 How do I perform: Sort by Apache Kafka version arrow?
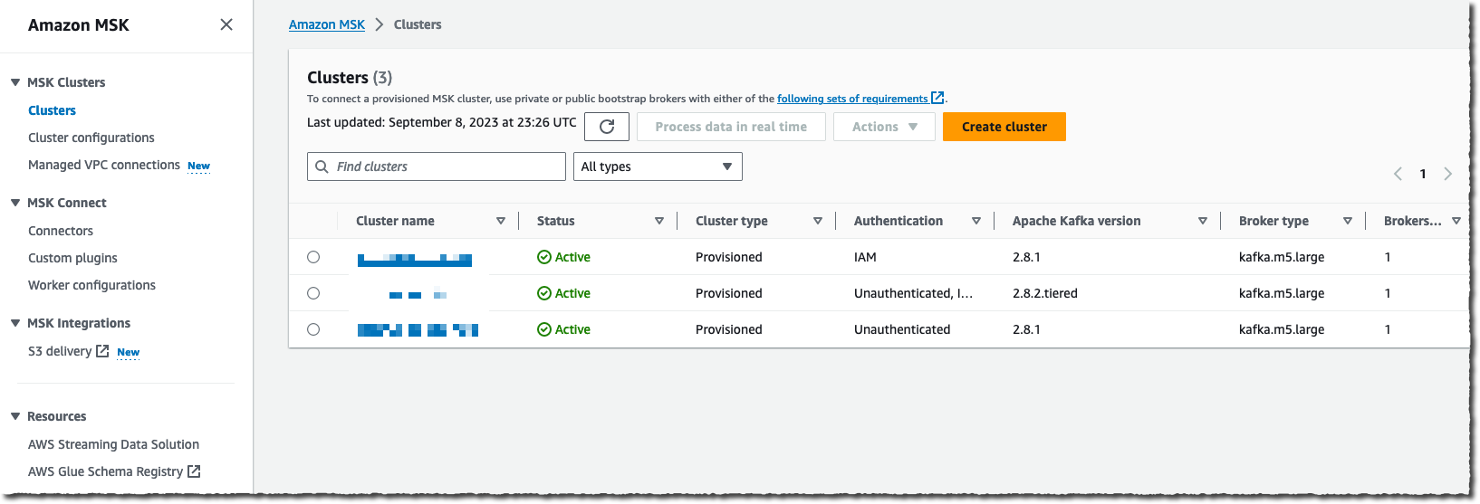tap(1203, 221)
